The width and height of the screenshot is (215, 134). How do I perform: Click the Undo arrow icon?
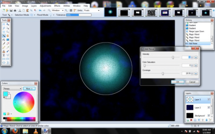[x=40, y=10]
